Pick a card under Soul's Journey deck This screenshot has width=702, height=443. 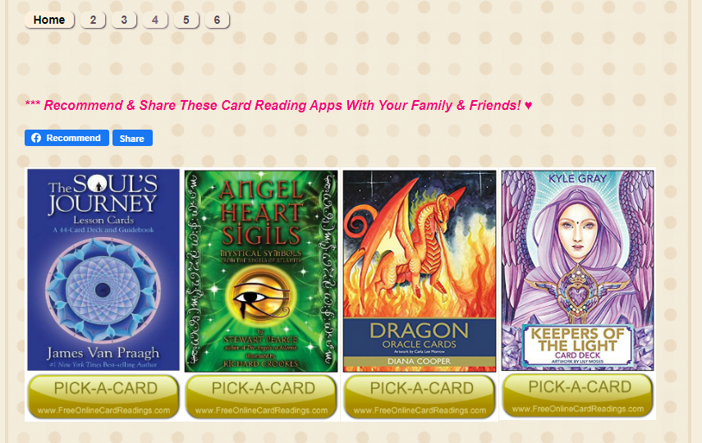coord(103,396)
